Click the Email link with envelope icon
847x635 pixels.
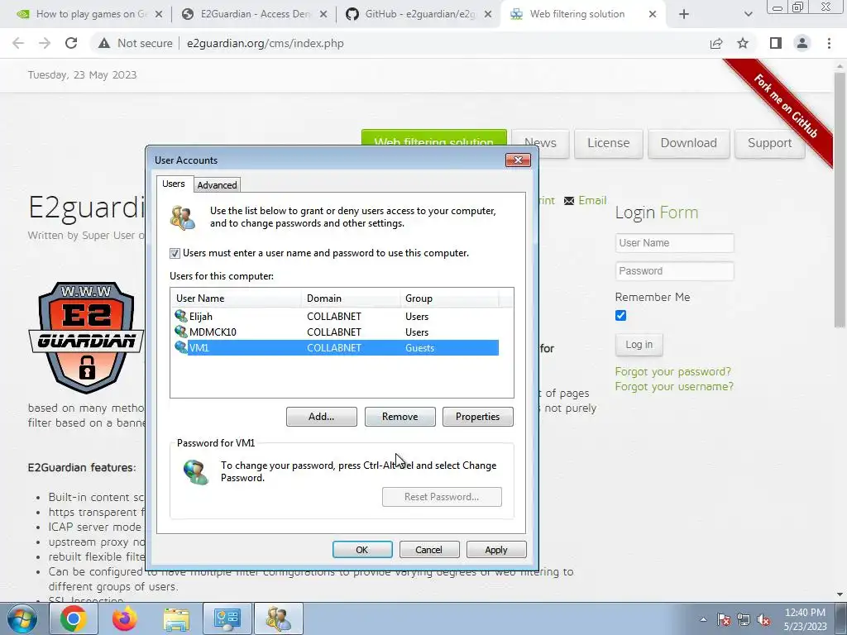point(586,200)
